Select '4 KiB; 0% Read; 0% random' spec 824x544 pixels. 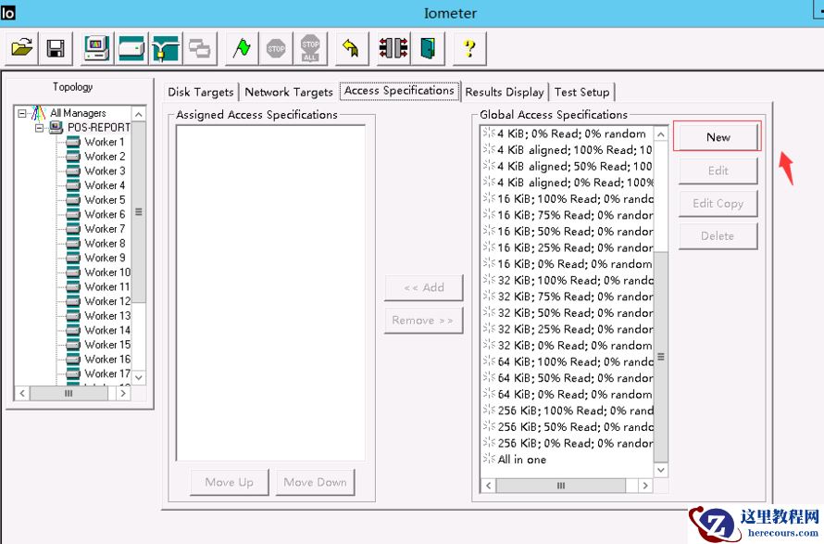567,133
